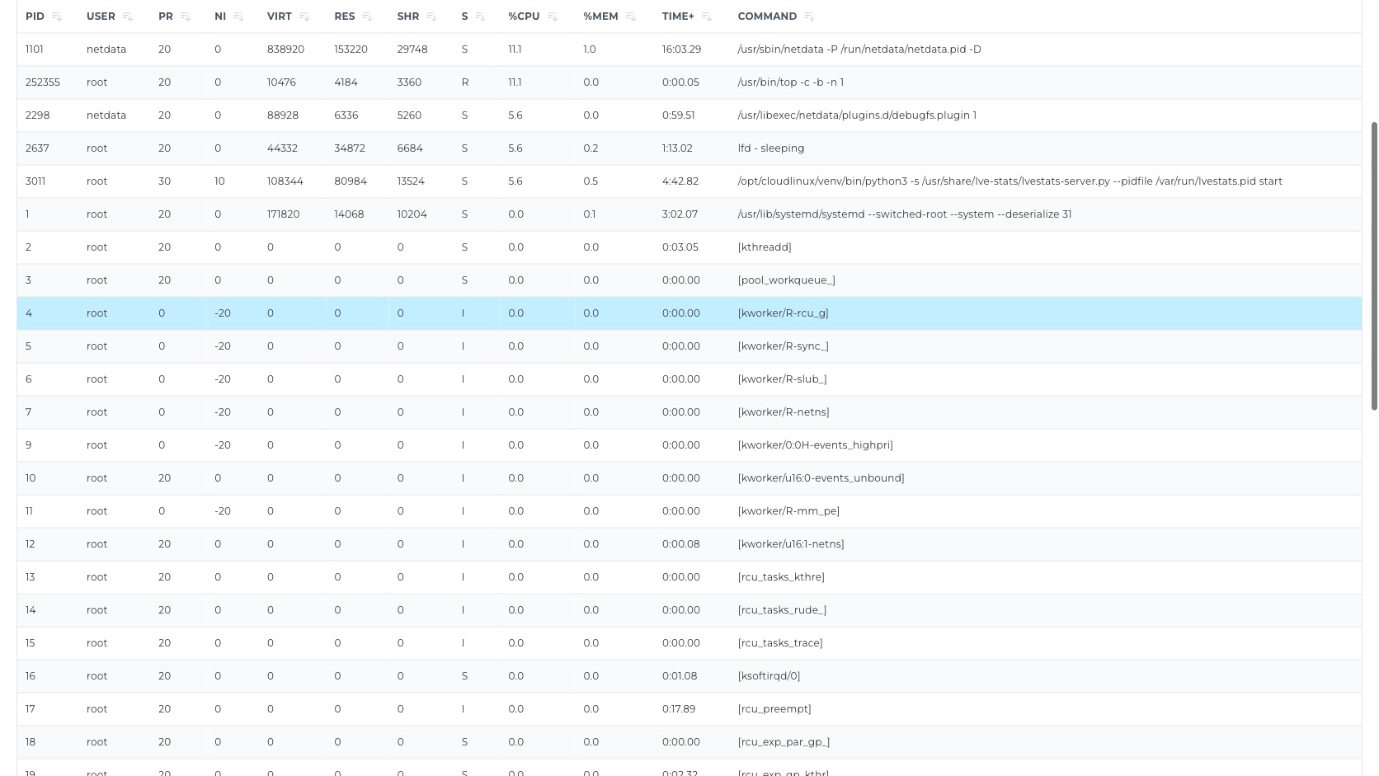Screen dimensions: 1379x776
Task: Click the [rcu_tasks_trace] command
Action: (x=780, y=643)
